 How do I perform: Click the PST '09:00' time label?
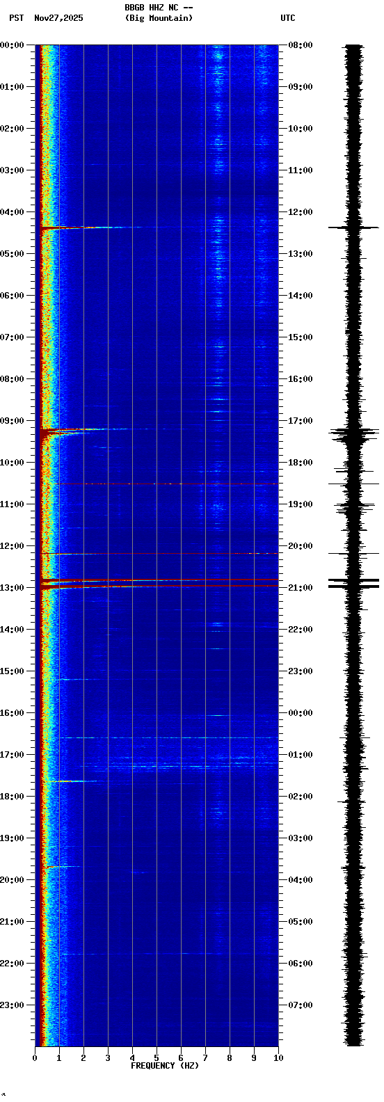coord(12,421)
